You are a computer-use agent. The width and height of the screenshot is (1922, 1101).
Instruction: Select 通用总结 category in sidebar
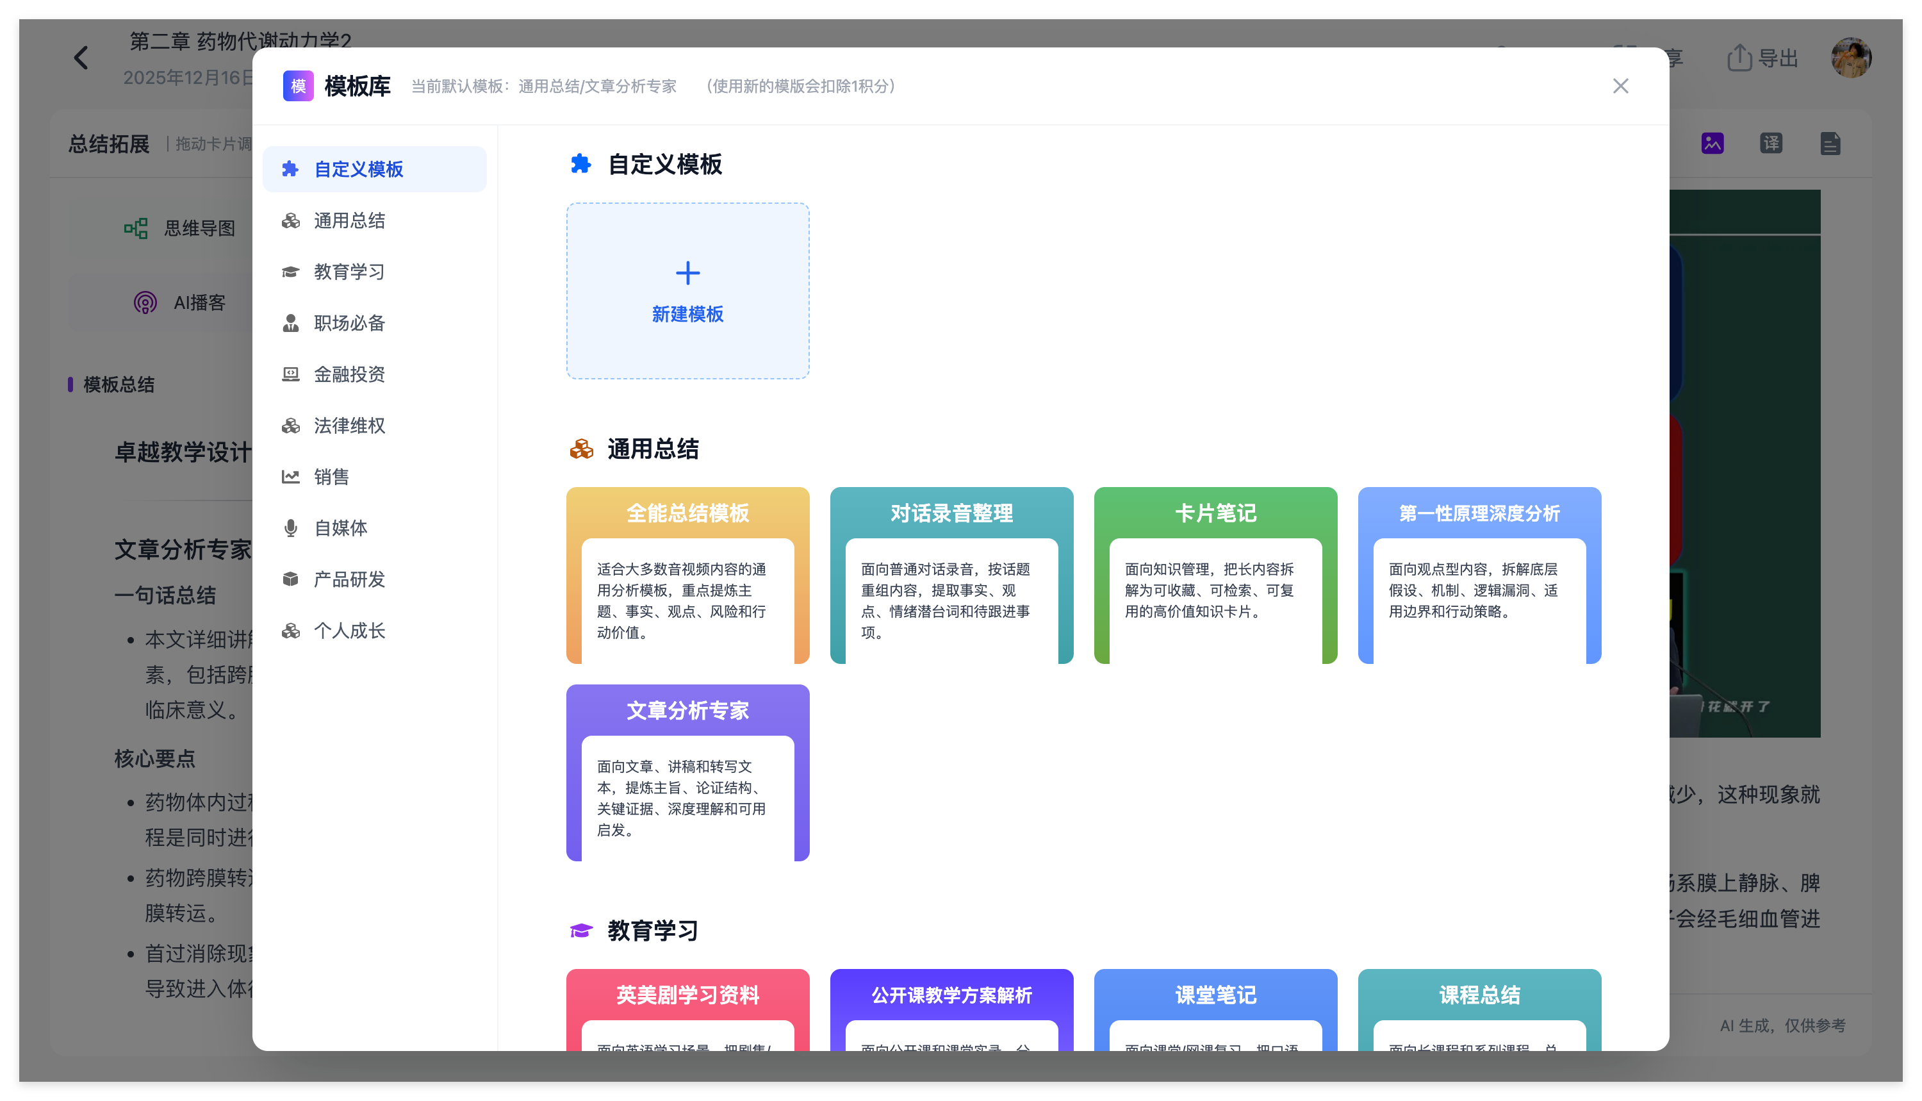click(374, 221)
